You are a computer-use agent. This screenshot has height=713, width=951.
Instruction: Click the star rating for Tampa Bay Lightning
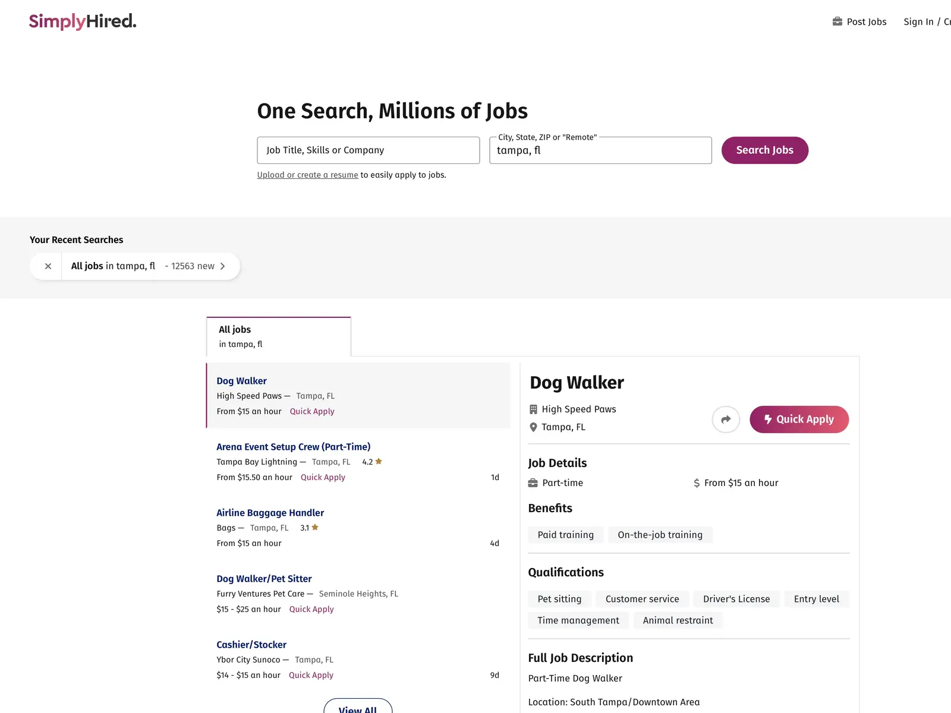[372, 462]
